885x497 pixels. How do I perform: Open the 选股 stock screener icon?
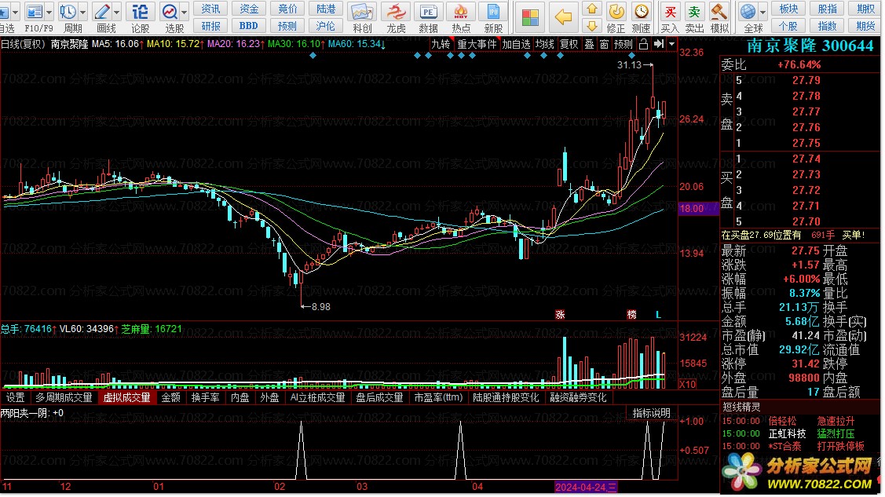[x=170, y=11]
